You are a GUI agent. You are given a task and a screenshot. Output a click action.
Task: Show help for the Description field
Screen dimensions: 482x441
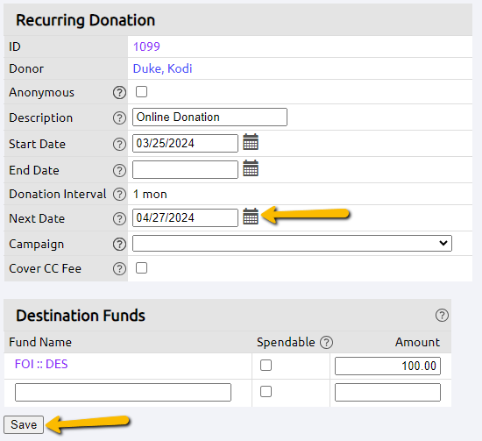tap(119, 117)
